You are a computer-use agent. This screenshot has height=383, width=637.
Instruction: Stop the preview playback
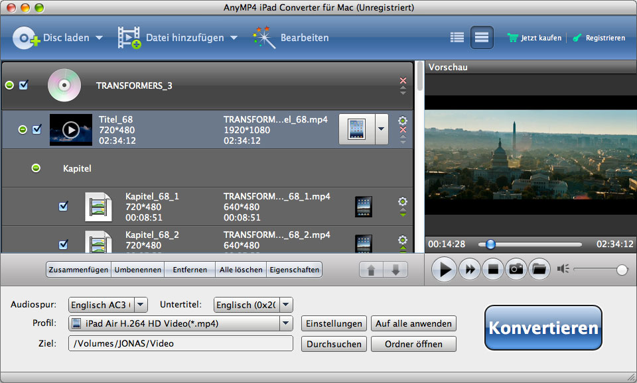(493, 269)
